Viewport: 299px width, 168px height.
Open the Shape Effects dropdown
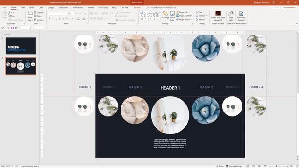click(184, 20)
